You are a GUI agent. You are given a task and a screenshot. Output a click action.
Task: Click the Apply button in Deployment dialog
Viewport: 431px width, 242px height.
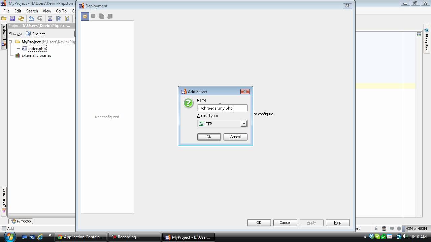point(311,223)
